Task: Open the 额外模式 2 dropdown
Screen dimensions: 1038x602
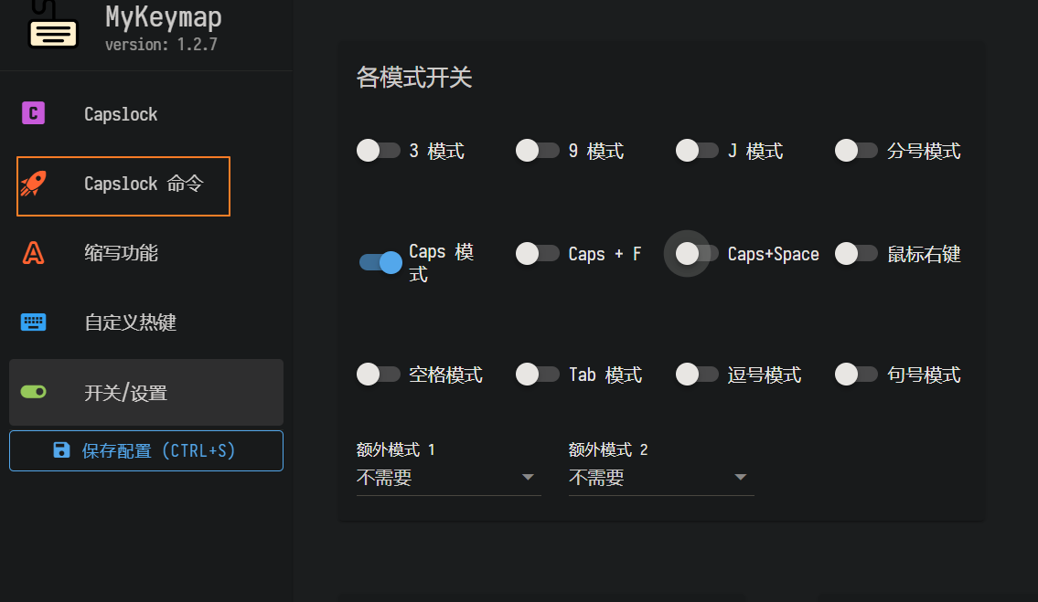Action: pos(660,476)
